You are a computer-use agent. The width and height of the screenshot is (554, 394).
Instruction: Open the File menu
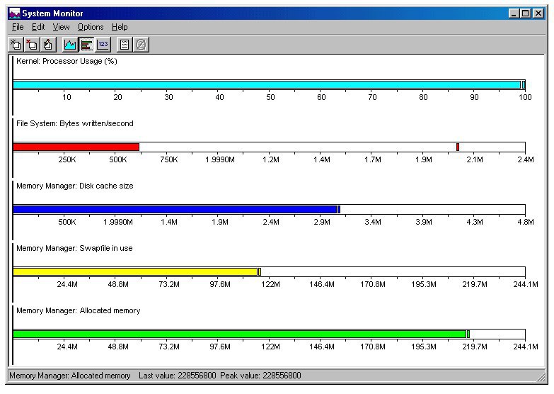click(18, 27)
